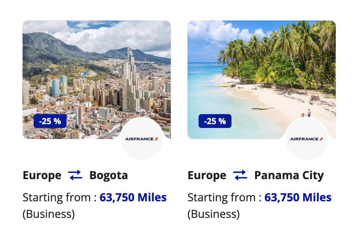Image resolution: width=359 pixels, height=240 pixels.
Task: Click the Europe origin label on Panama card
Action: click(207, 176)
